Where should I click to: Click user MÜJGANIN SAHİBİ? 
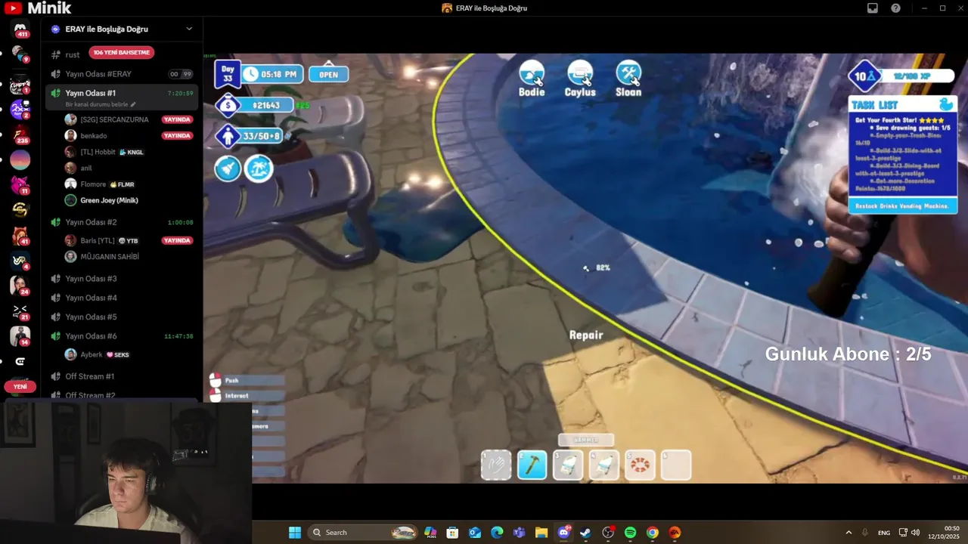click(x=110, y=257)
